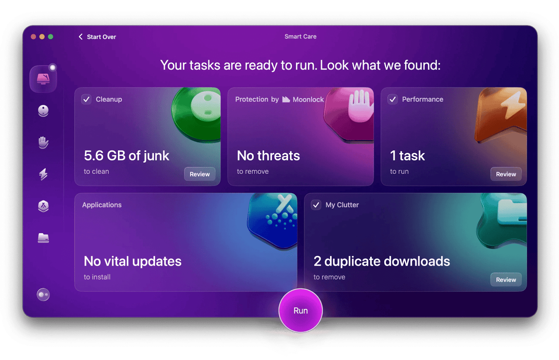This screenshot has width=559, height=360.
Task: Open the Performance lightning sidebar icon
Action: 43,174
